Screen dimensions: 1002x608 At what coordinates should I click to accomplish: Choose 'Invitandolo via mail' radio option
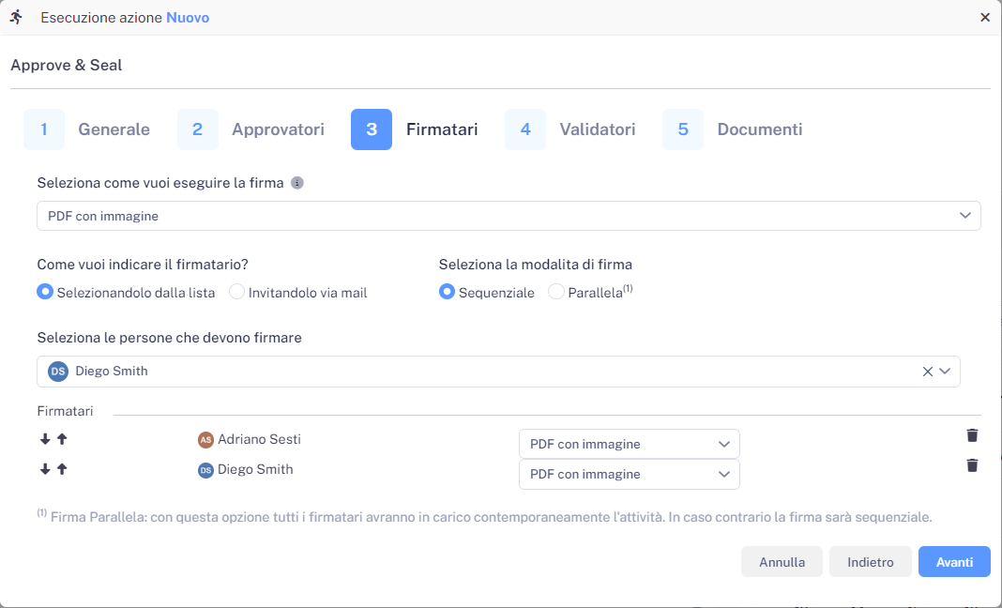[x=237, y=292]
